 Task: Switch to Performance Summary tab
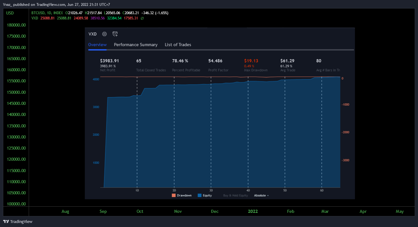coord(136,45)
